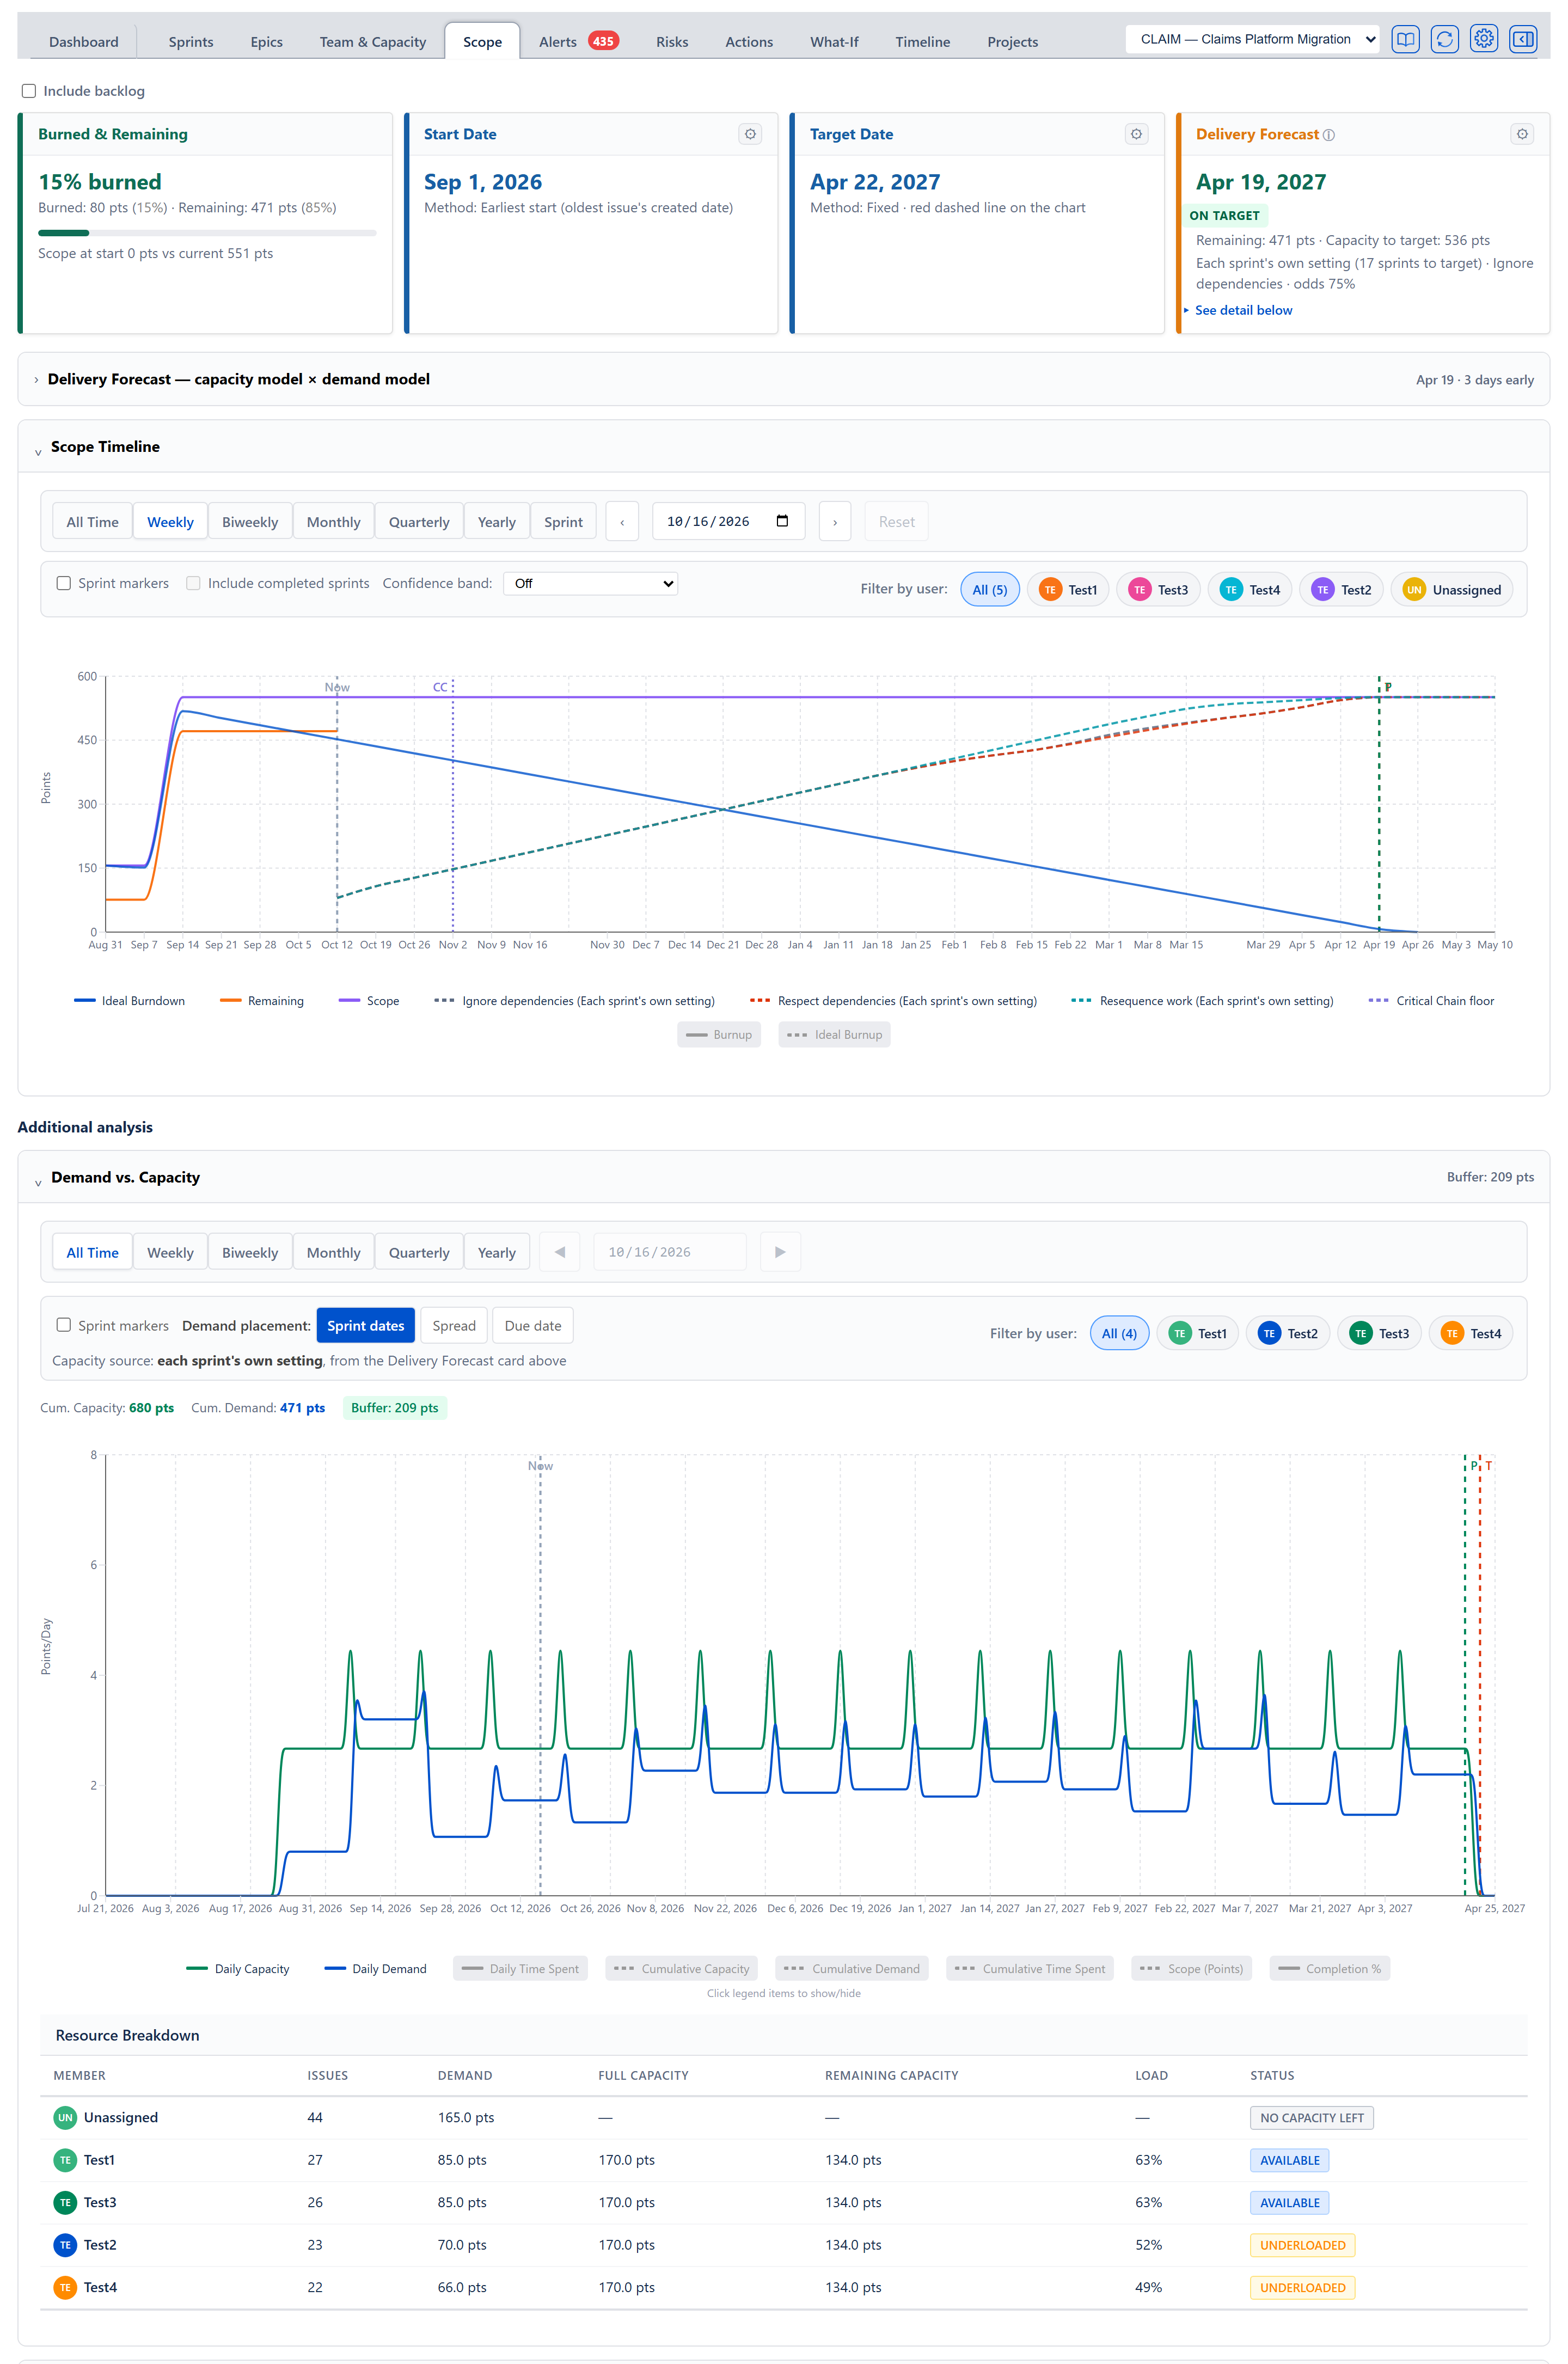
Task: Open the settings gear icon
Action: [1484, 40]
